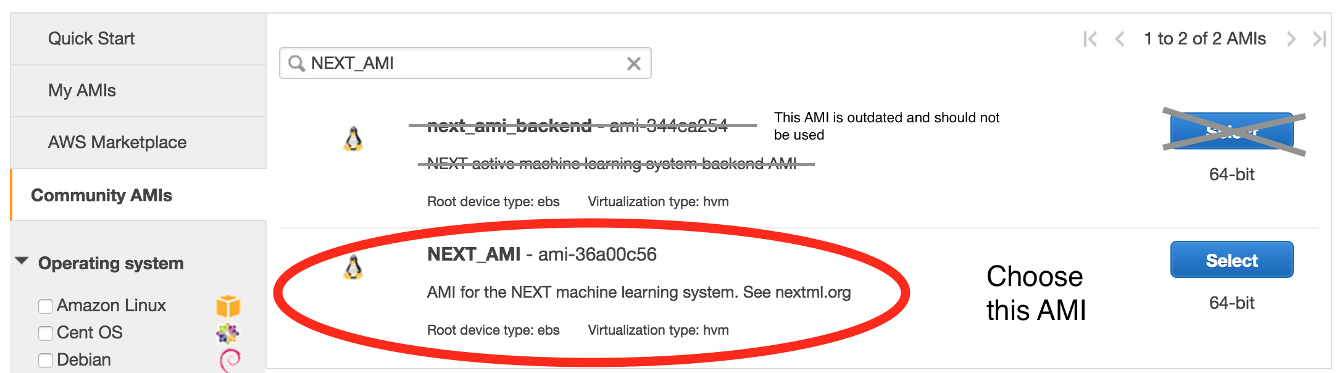Open the Quick Start tab
The height and width of the screenshot is (373, 1342).
pyautogui.click(x=138, y=39)
